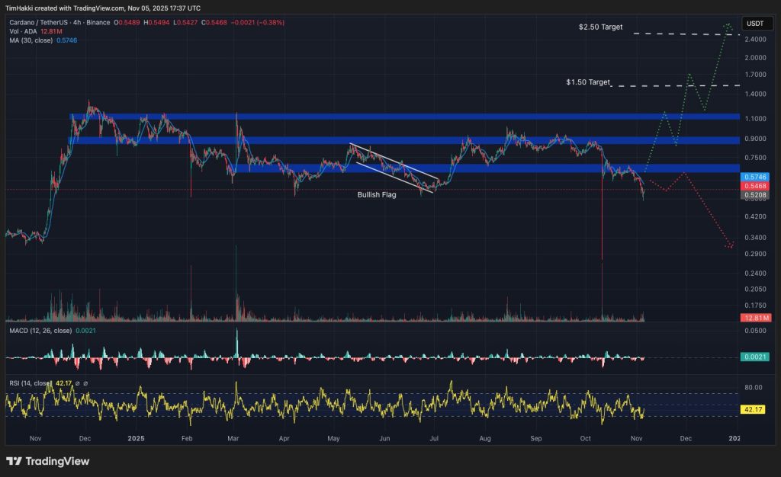Select the Bullish Flag text annotation

pos(376,194)
